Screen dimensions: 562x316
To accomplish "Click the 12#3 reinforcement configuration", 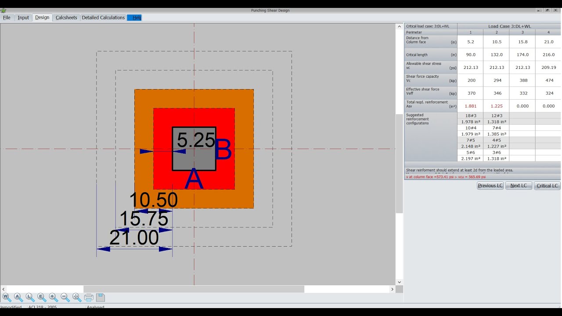I will tap(497, 115).
